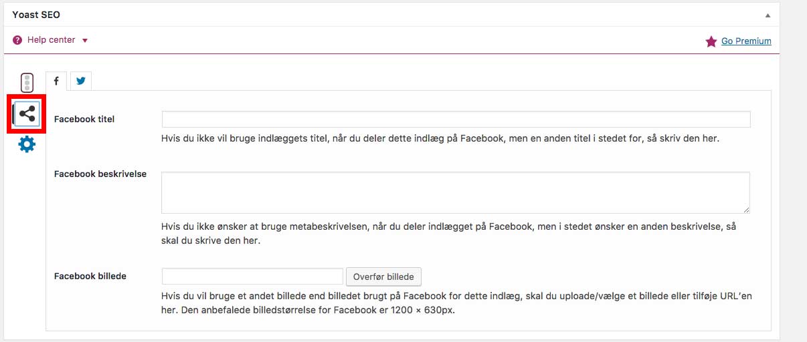Focus the Facebook titel input field

tap(456, 119)
